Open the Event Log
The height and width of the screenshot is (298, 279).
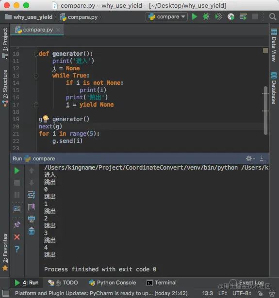[247, 282]
